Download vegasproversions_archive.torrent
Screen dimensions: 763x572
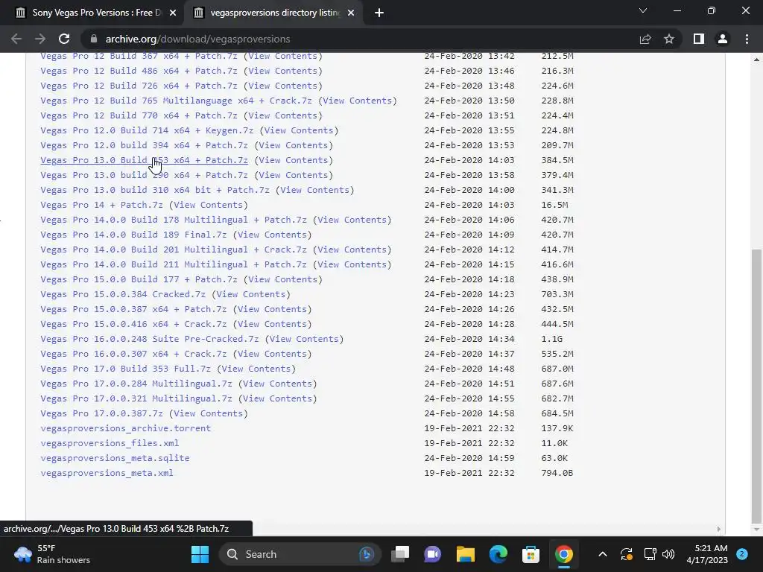[125, 428]
